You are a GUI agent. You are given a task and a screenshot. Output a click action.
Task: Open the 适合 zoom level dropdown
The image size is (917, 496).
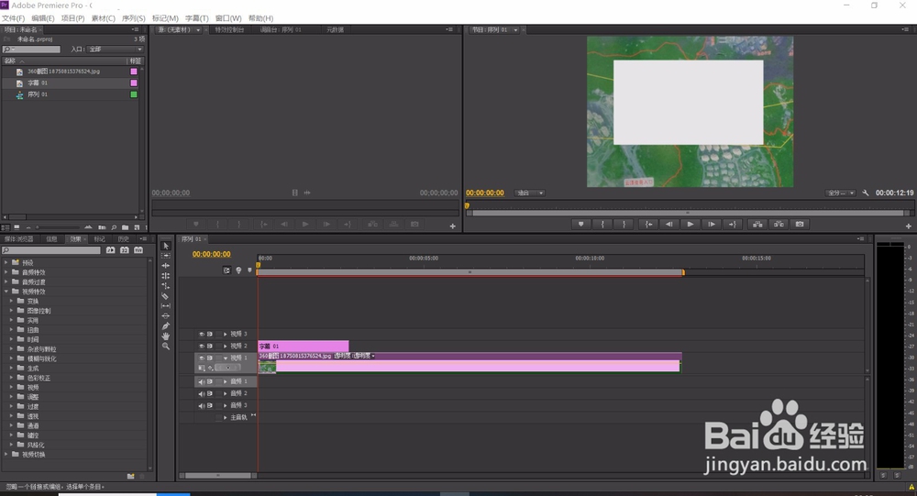[x=530, y=193]
